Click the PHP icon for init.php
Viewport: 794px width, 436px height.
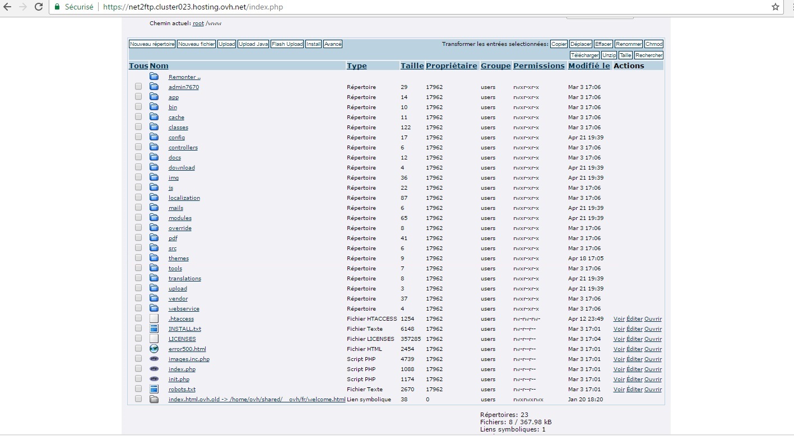coord(154,379)
